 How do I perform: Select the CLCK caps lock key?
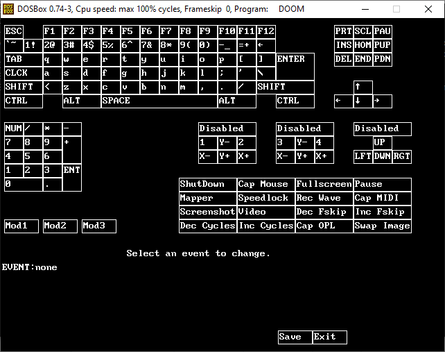tap(24, 73)
